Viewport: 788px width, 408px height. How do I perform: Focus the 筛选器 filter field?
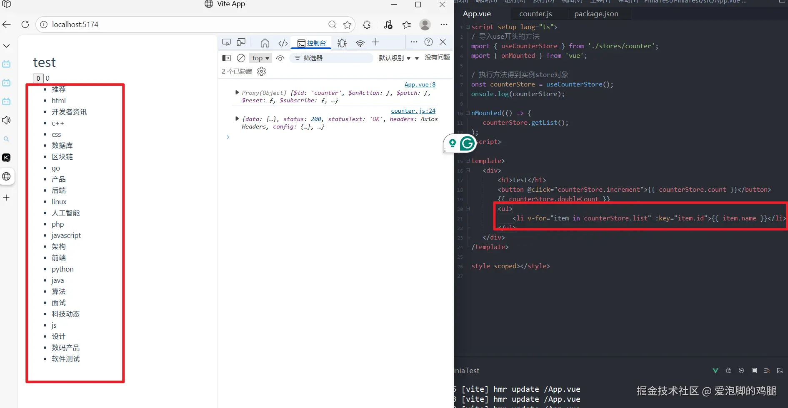click(332, 58)
